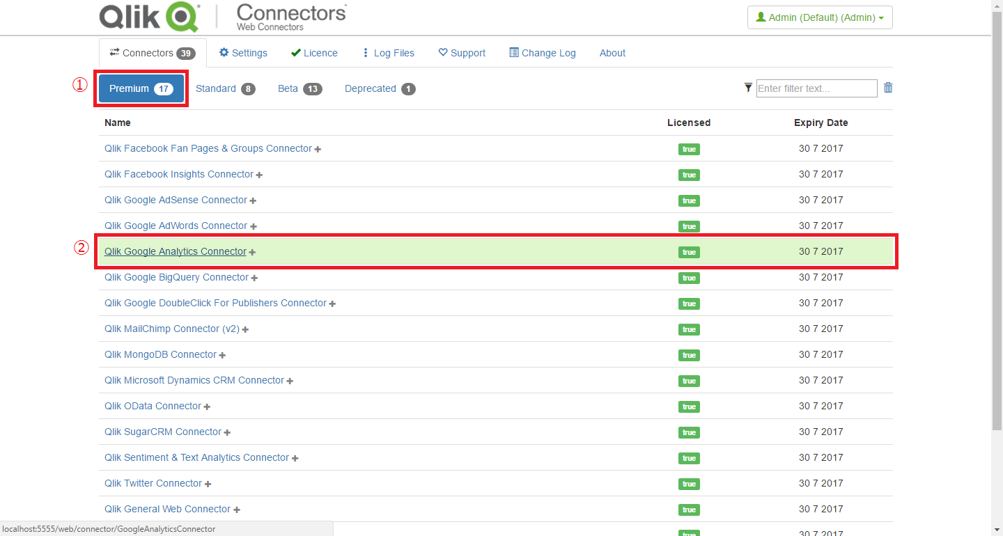Open the Support tab

tap(462, 53)
